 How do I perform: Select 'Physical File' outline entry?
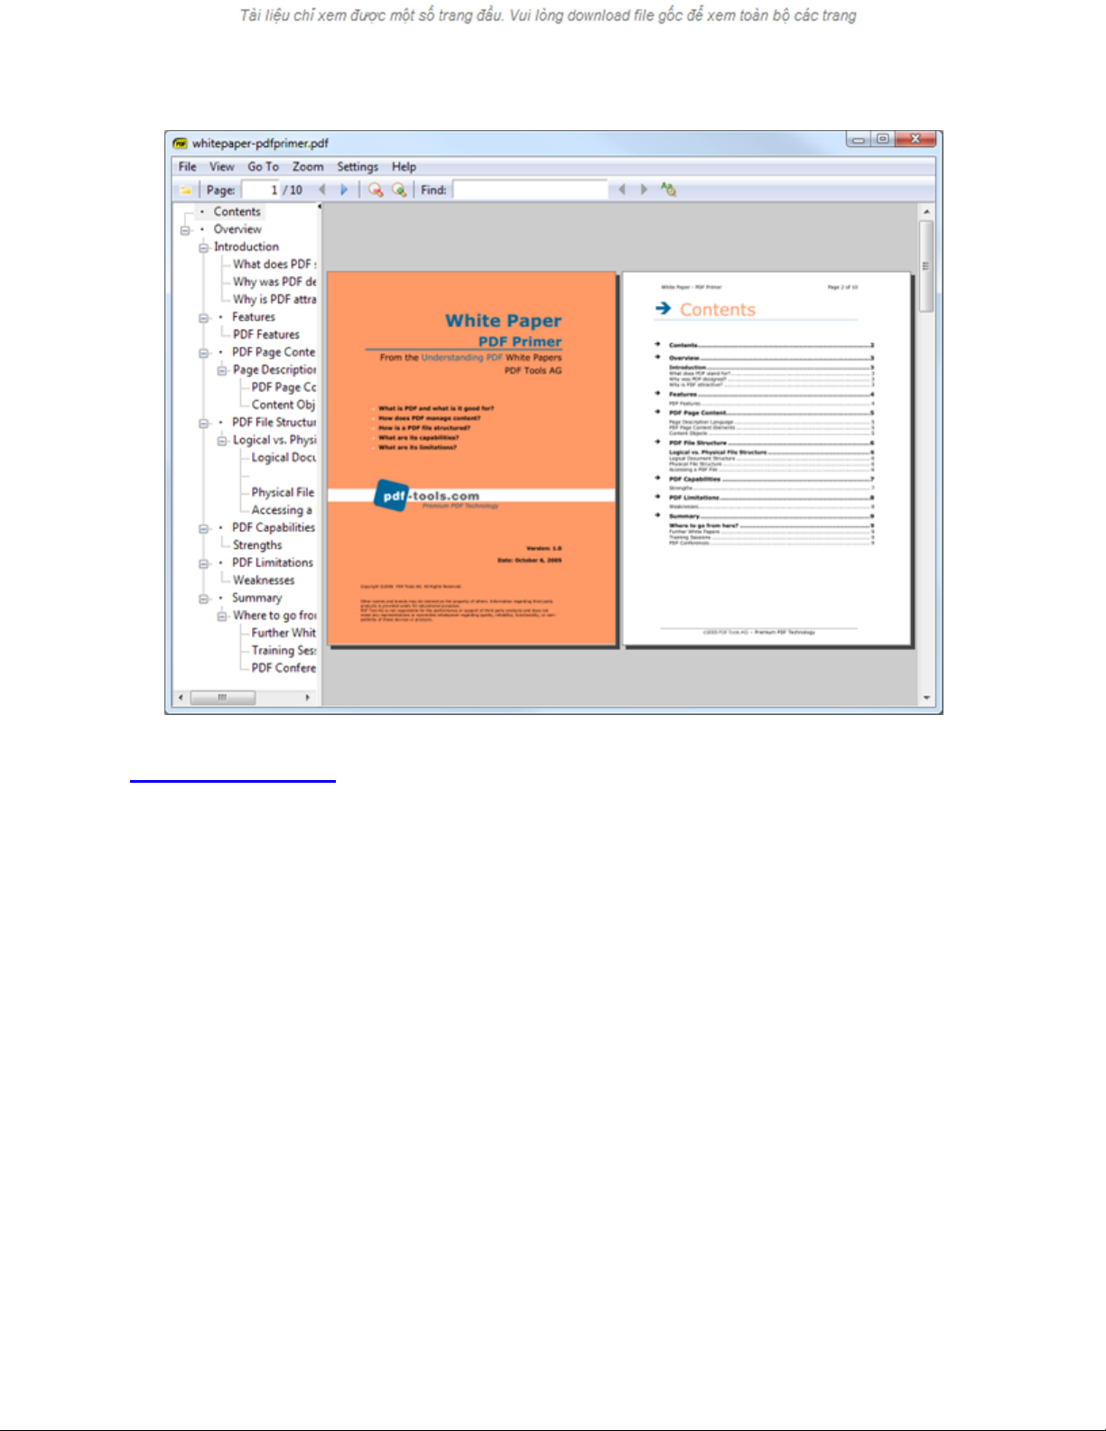pyautogui.click(x=283, y=492)
